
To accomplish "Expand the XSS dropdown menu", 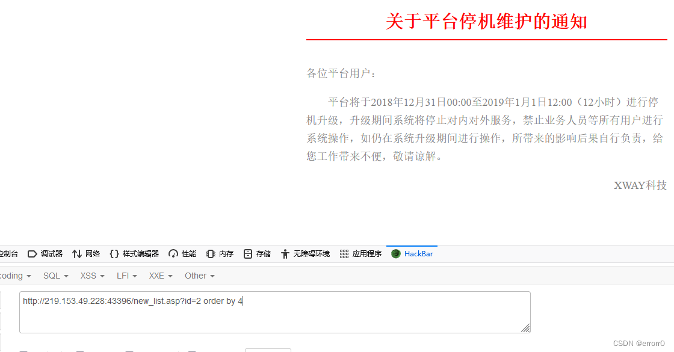I will pyautogui.click(x=93, y=276).
